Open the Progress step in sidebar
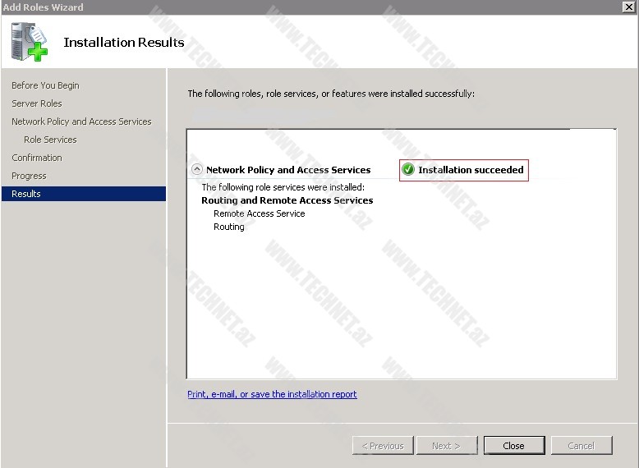 (x=29, y=176)
